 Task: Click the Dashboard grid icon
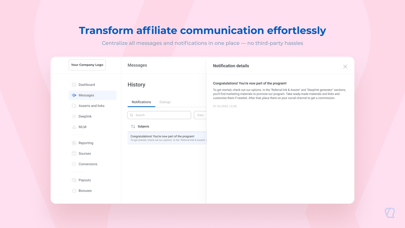(74, 85)
